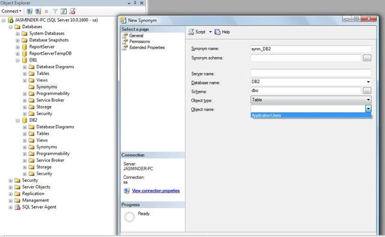The width and height of the screenshot is (385, 237).
Task: Select Management folder
Action: click(35, 200)
